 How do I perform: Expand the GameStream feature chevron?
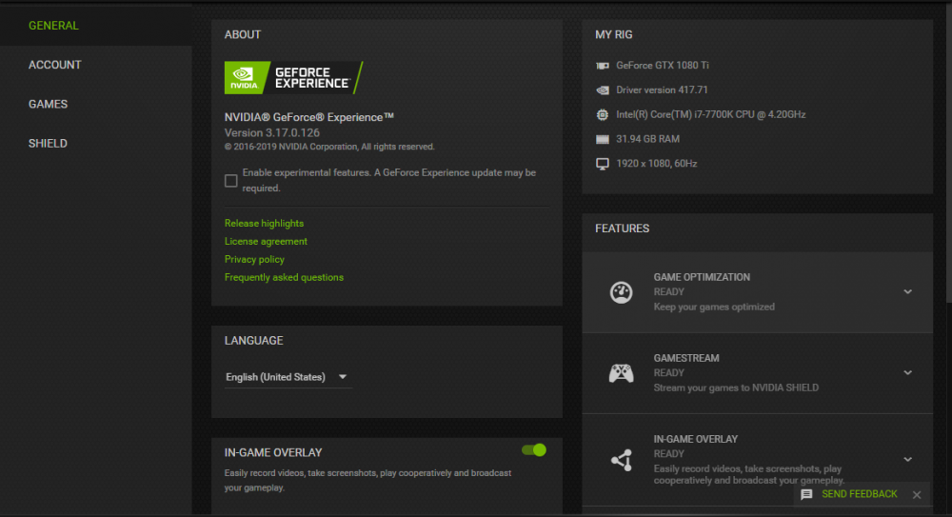pos(907,372)
